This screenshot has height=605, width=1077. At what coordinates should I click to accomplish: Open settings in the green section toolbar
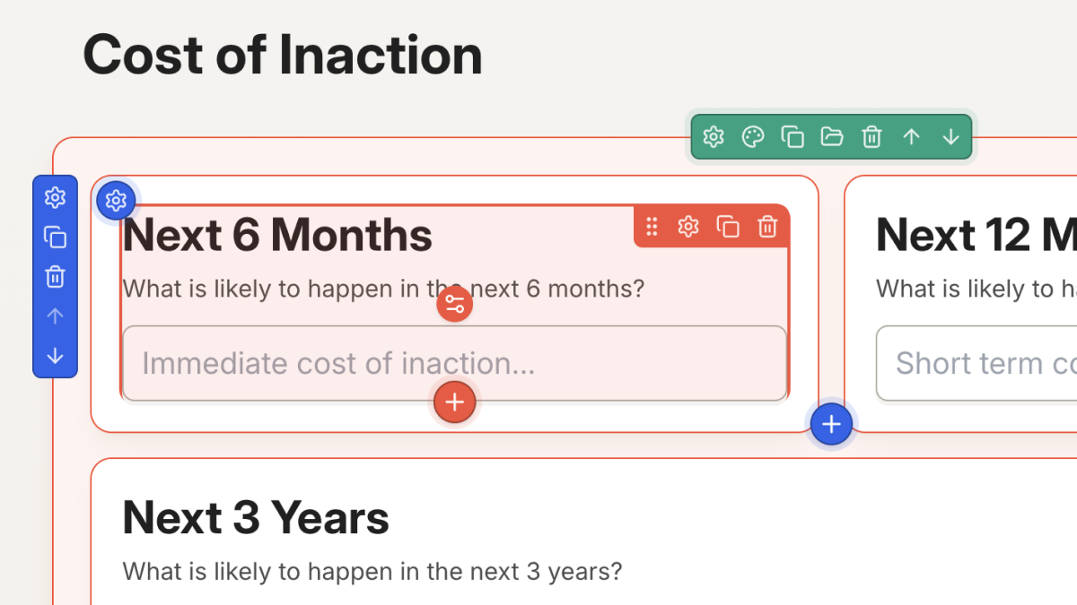tap(714, 137)
